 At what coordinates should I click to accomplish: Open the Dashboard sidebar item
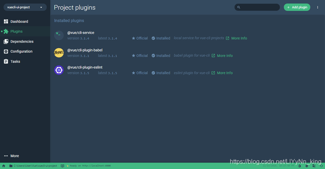pyautogui.click(x=25, y=22)
